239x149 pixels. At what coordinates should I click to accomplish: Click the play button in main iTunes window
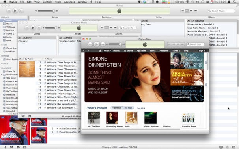click(x=15, y=11)
